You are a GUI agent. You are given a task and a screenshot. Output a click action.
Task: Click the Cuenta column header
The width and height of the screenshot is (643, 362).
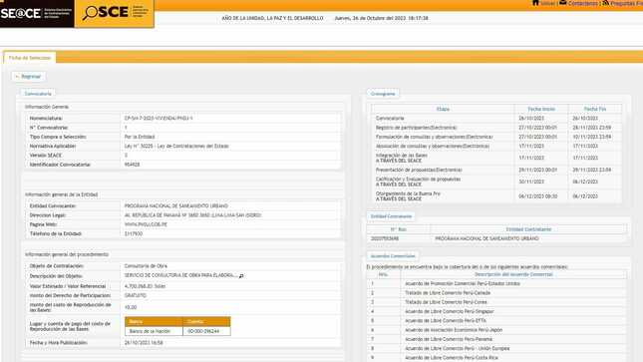[206, 321]
